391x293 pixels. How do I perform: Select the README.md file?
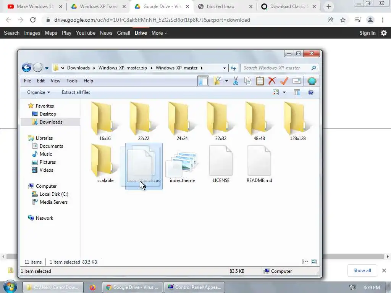coord(259,164)
